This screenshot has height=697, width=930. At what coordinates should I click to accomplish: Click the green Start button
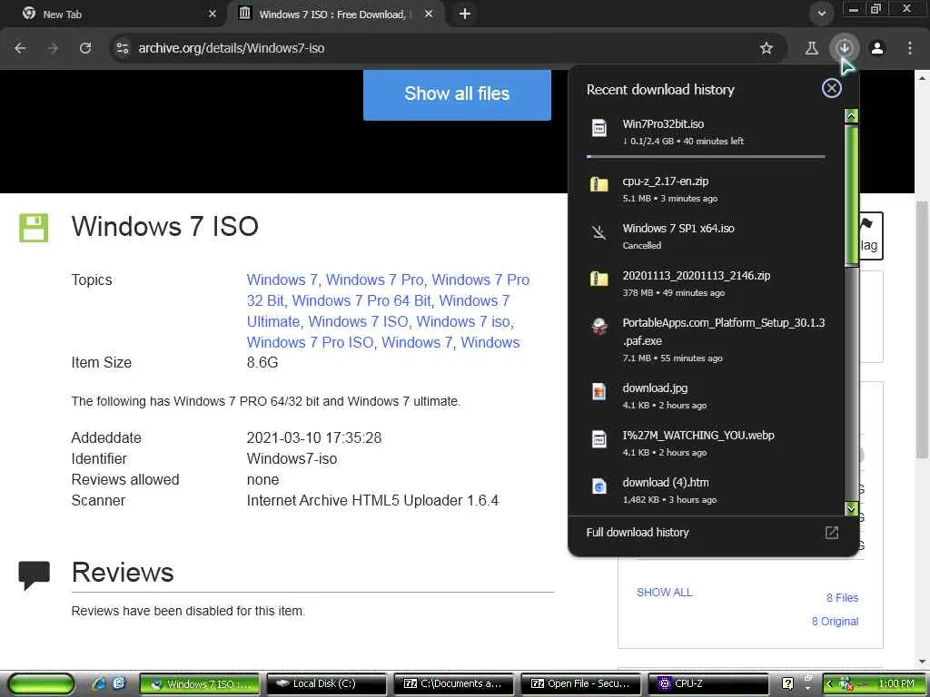click(x=42, y=683)
